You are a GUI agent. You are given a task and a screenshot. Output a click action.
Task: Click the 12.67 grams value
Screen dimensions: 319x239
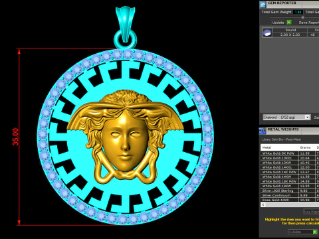click(305, 172)
